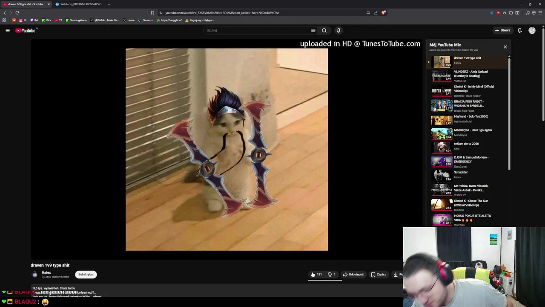
Task: Close the draven 1v9 YouTube tab
Action: (x=49, y=4)
